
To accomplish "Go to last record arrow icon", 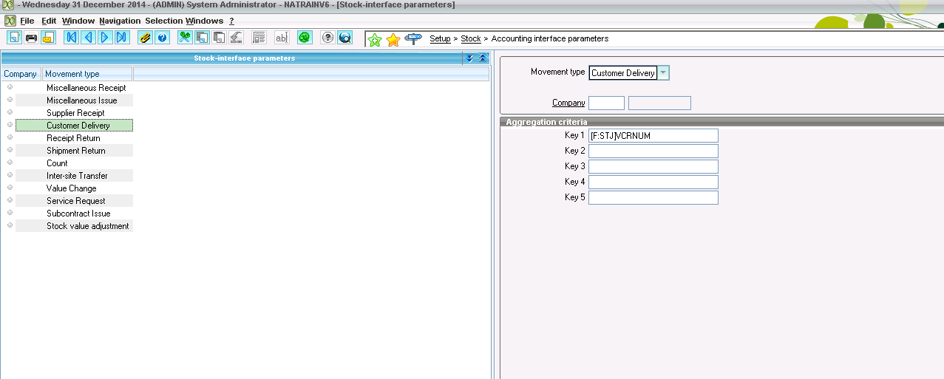I will tap(123, 37).
